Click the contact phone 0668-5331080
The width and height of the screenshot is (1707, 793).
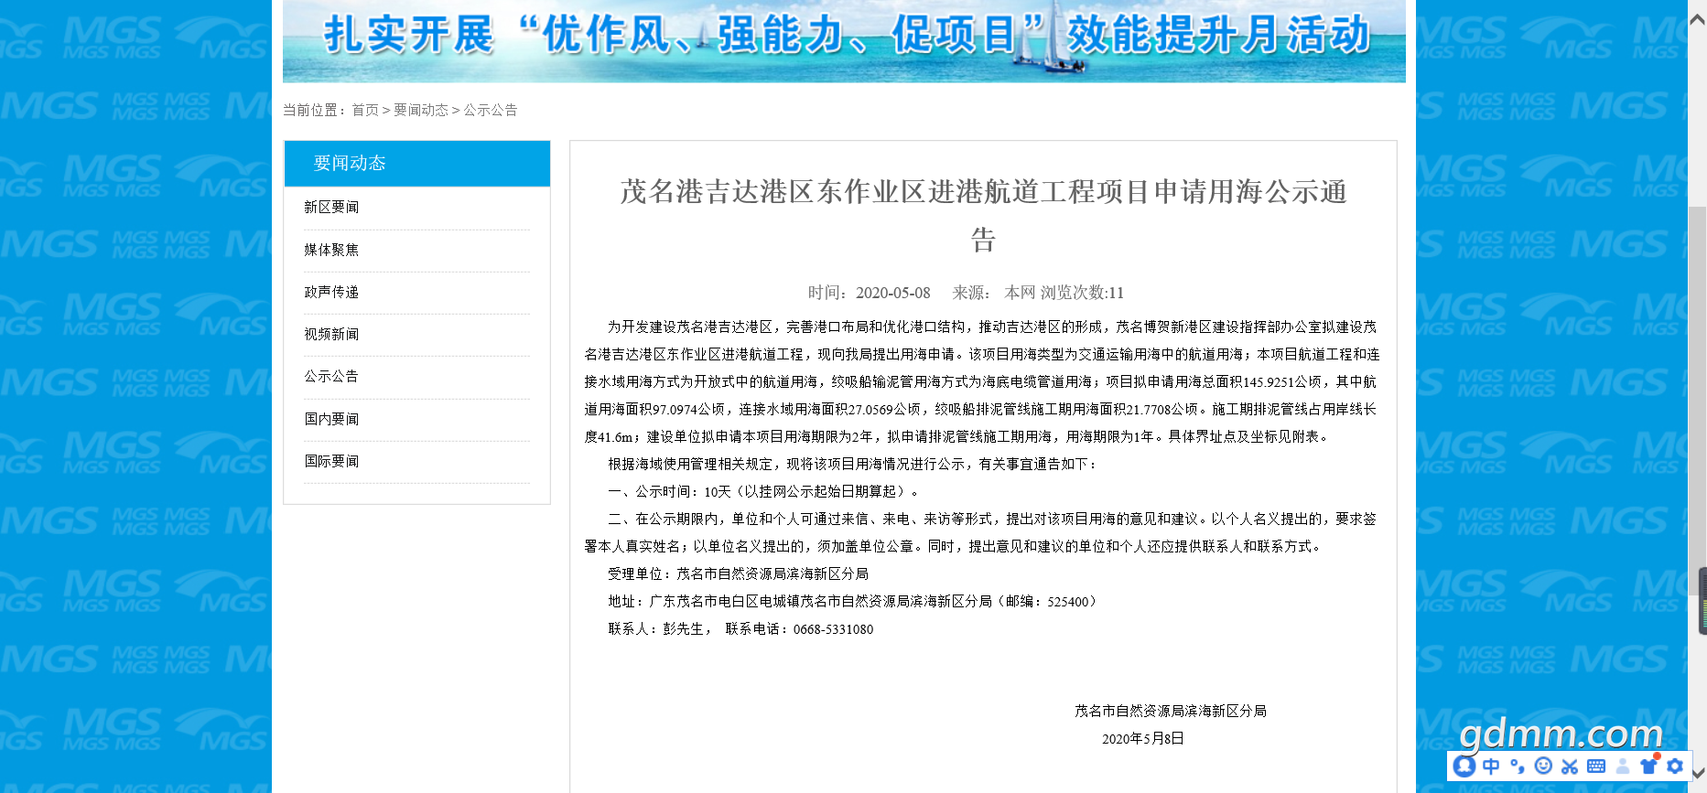833,629
